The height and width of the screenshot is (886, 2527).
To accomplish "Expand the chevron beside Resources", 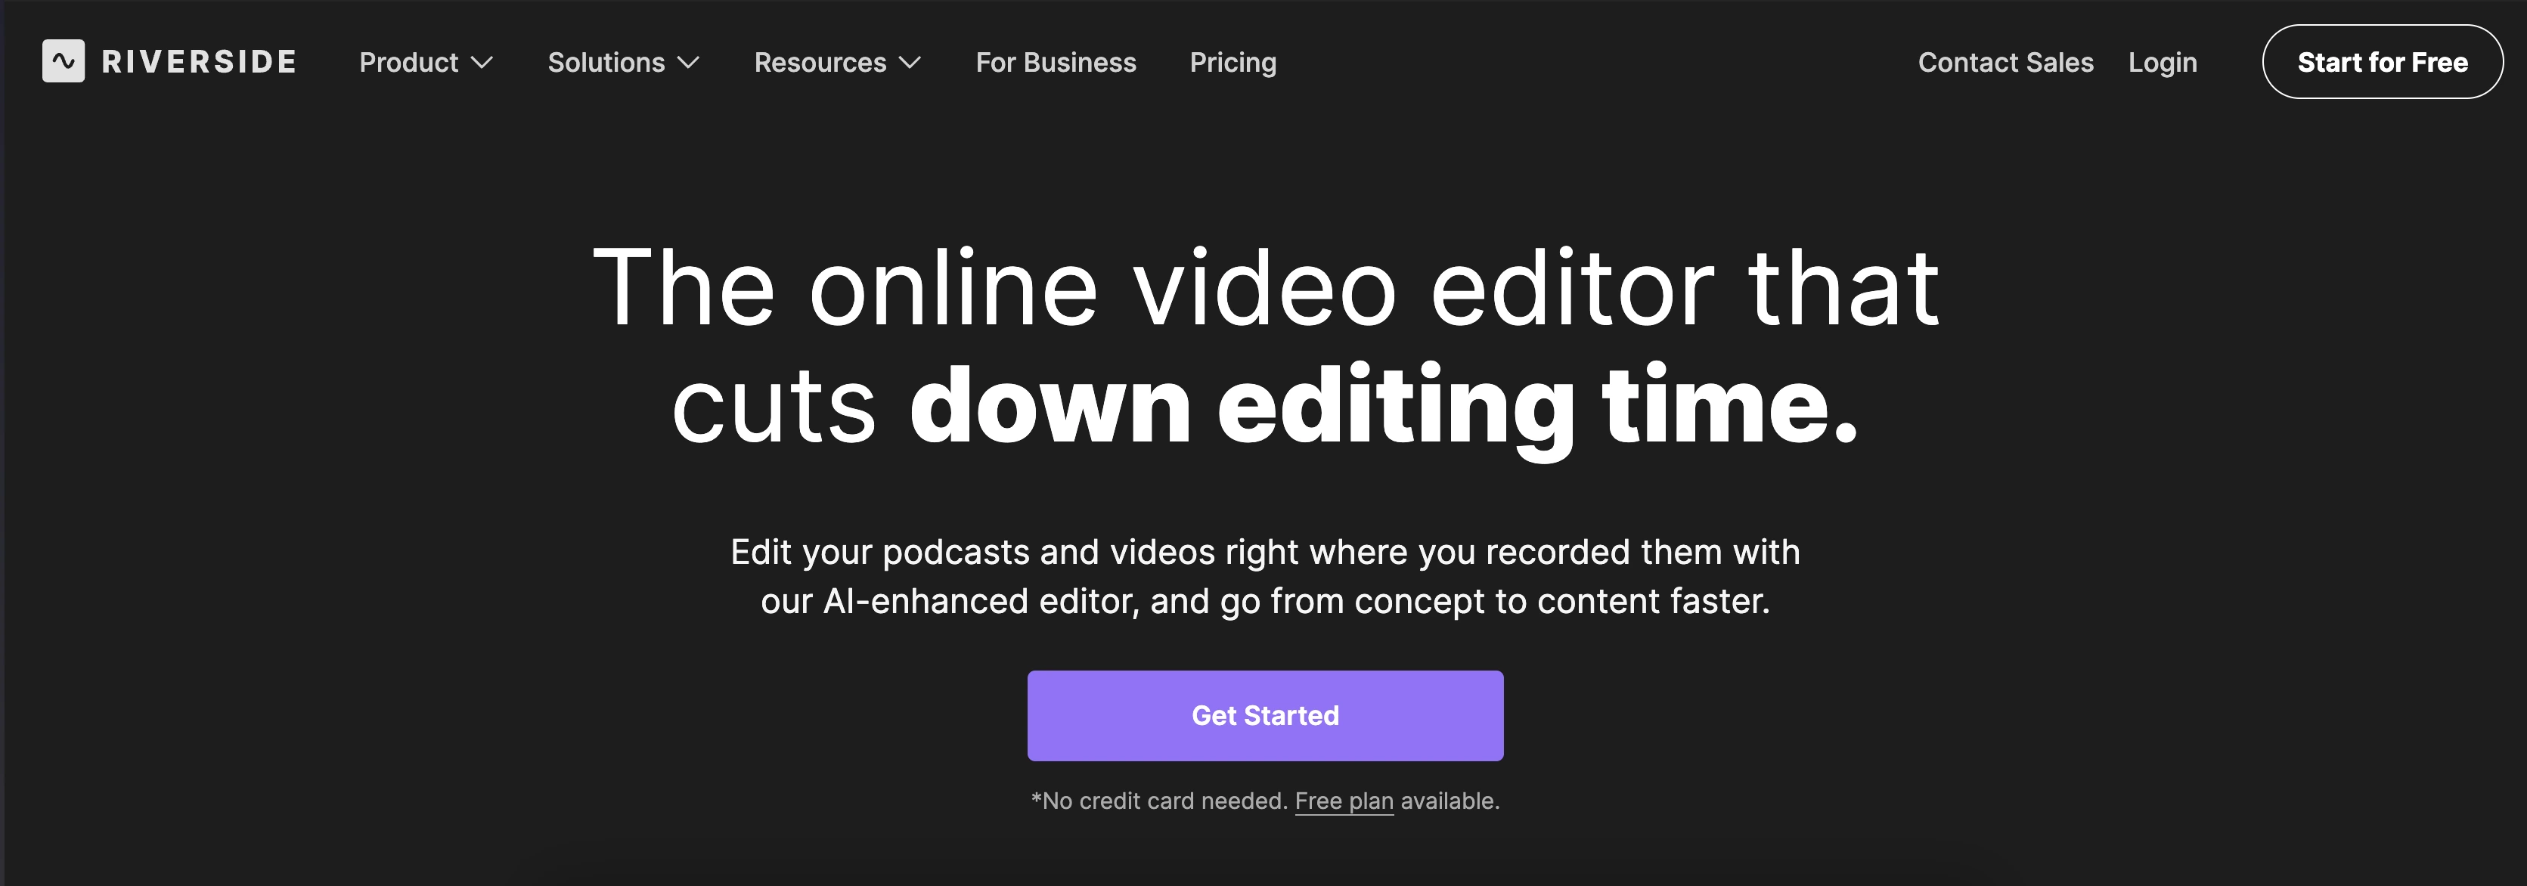I will click(910, 63).
